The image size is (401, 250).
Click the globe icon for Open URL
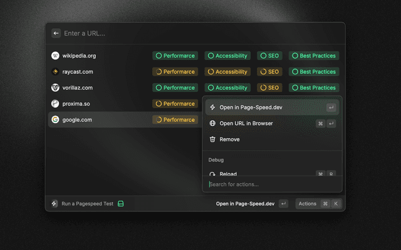(x=212, y=124)
